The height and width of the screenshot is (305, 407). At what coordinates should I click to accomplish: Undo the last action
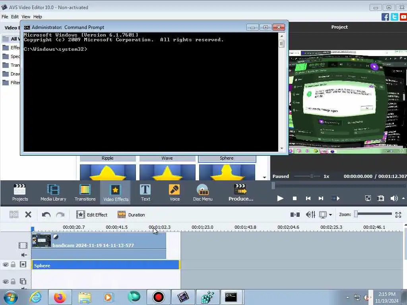pyautogui.click(x=46, y=215)
